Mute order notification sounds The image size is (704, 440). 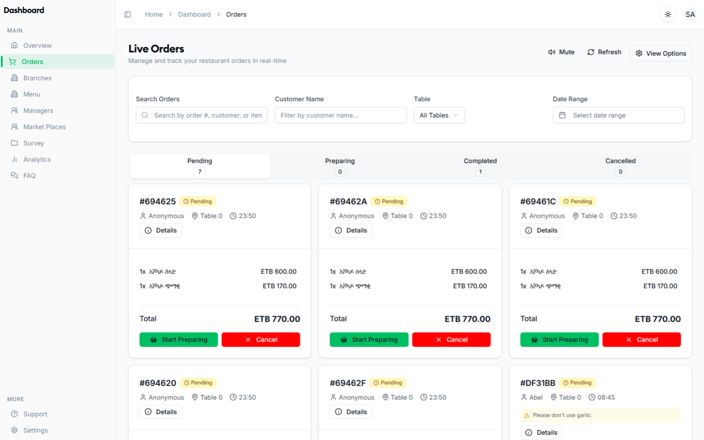pyautogui.click(x=561, y=52)
